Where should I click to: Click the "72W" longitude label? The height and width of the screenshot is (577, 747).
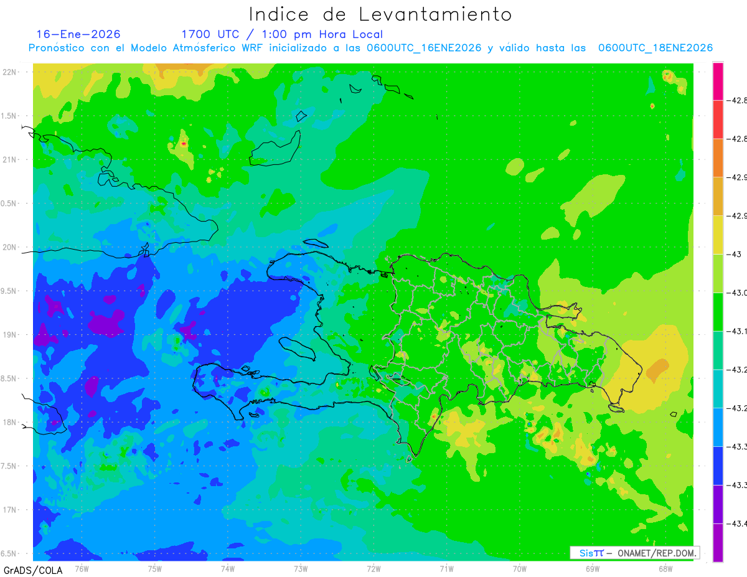tap(374, 568)
